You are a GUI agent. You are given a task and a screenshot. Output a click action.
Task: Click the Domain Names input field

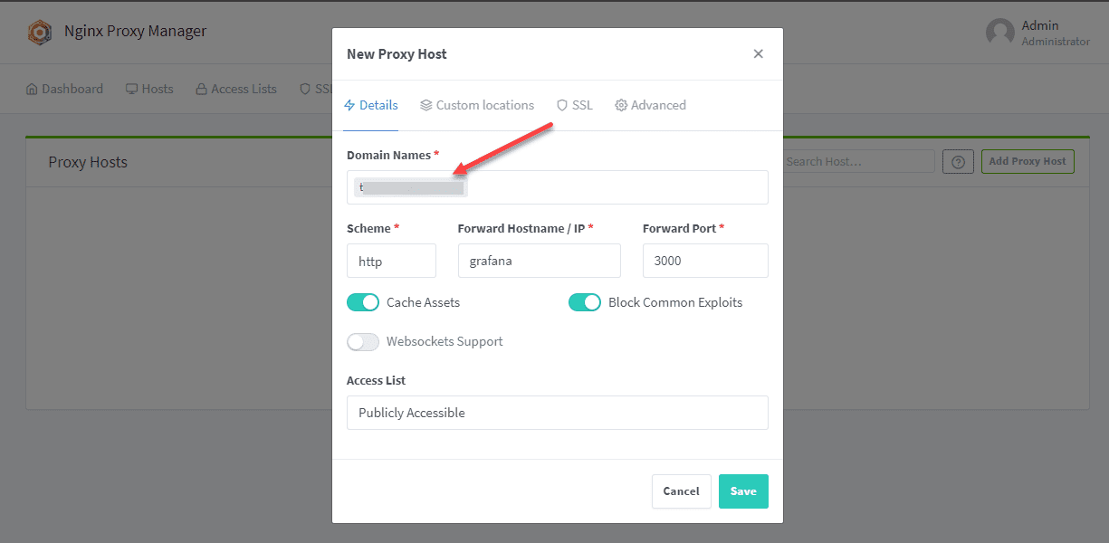pos(616,187)
